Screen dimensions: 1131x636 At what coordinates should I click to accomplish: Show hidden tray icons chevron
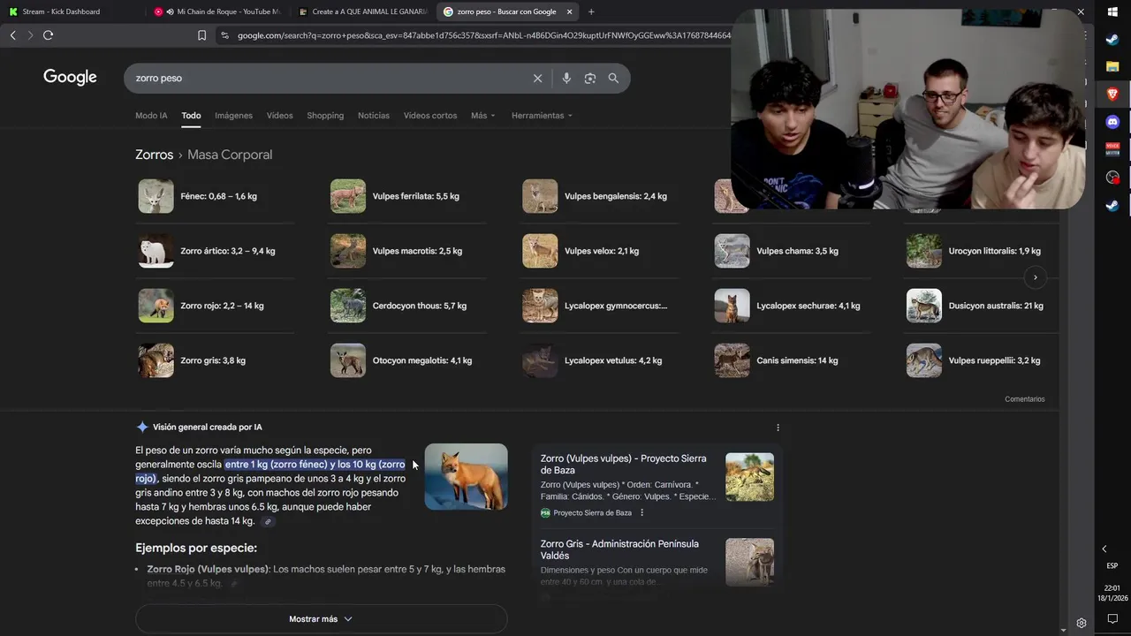tap(1104, 549)
